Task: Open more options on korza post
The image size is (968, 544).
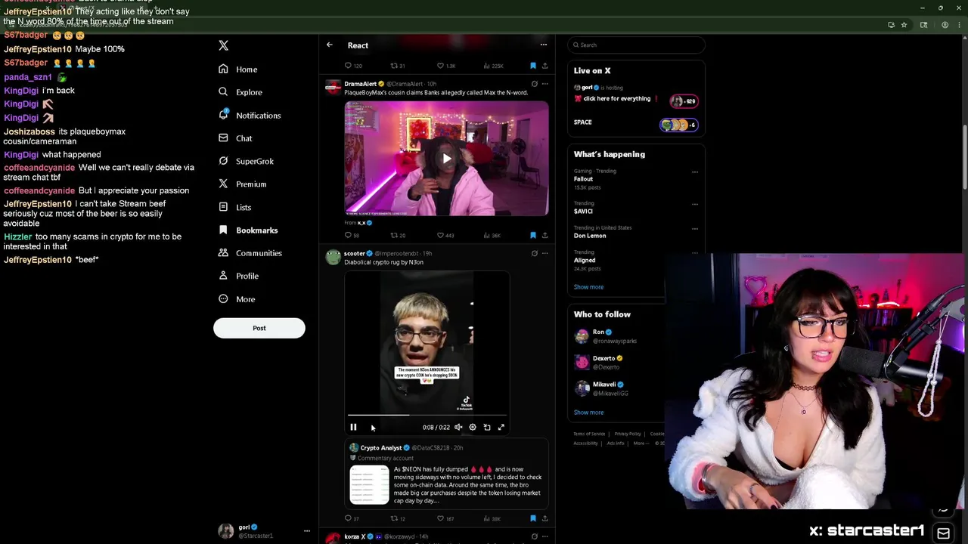Action: (544, 536)
